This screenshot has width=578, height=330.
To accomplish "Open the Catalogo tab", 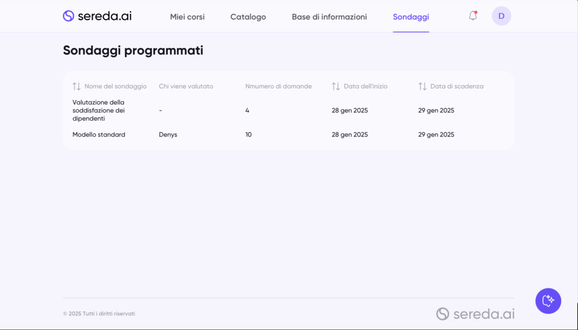I will (x=248, y=17).
